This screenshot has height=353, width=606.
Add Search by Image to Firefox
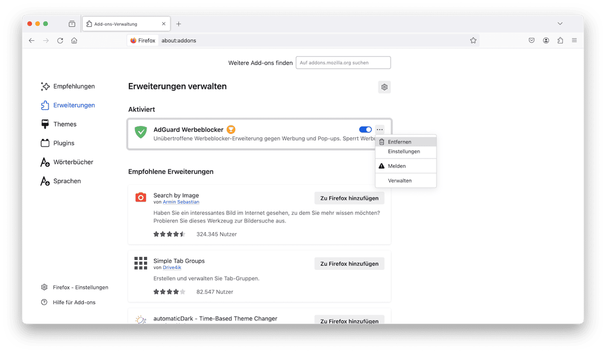349,198
